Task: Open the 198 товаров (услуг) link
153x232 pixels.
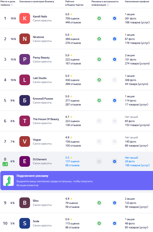Action: click(x=137, y=165)
